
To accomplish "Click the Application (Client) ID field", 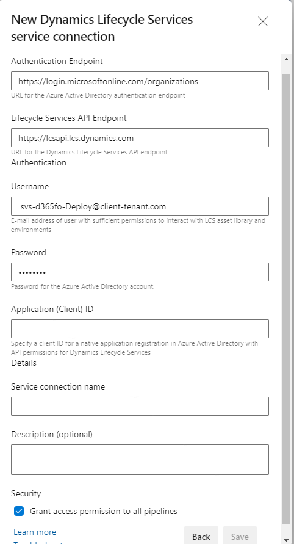I will 140,328.
